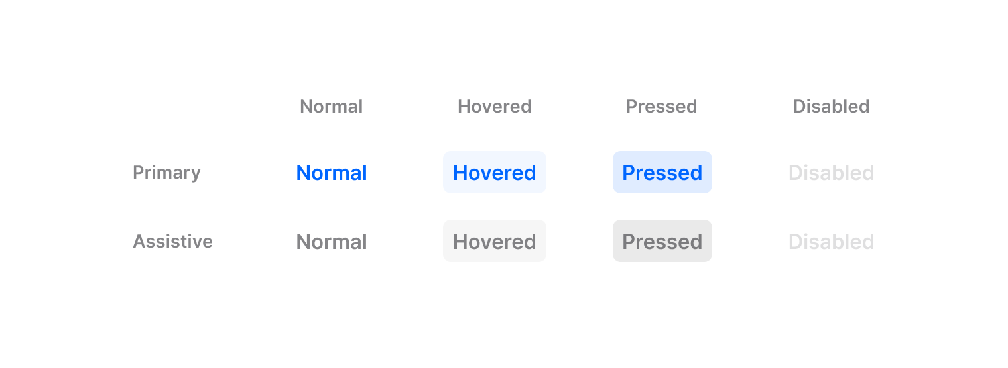
Task: Select the Normal column header label
Action: (x=331, y=107)
